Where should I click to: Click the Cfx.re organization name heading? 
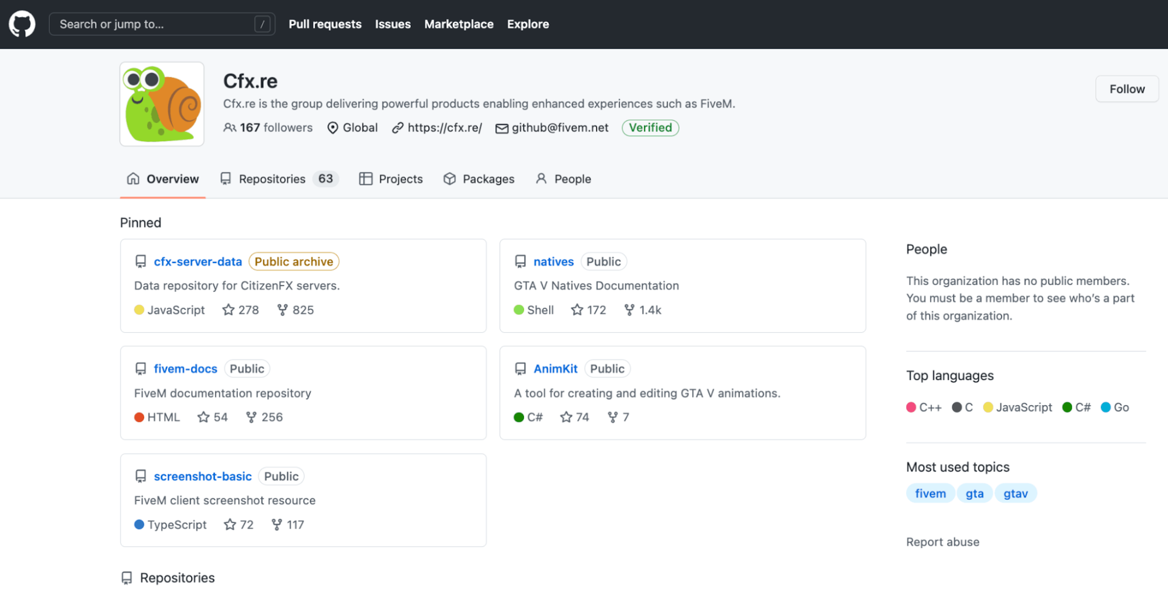[250, 81]
